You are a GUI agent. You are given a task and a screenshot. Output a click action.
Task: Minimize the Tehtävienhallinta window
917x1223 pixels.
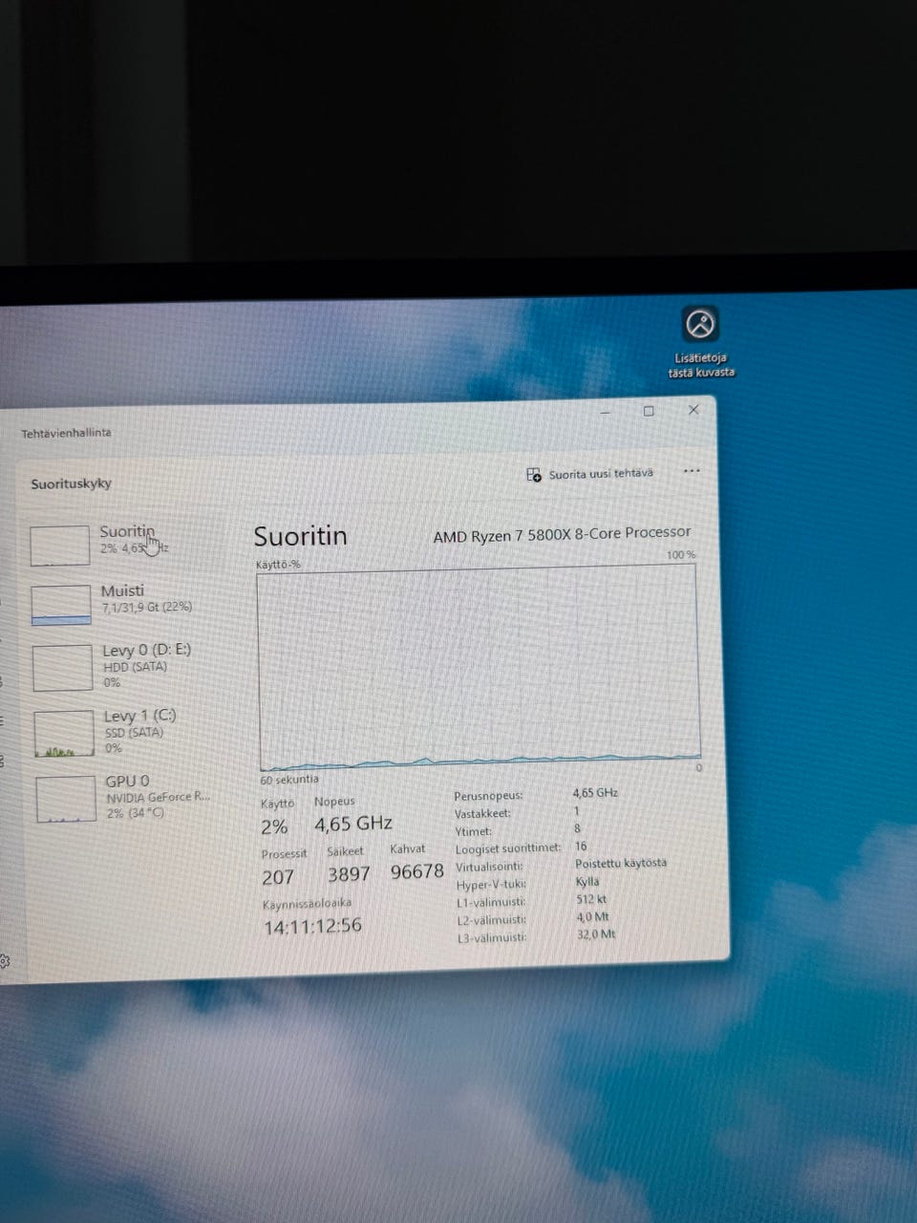coord(606,412)
